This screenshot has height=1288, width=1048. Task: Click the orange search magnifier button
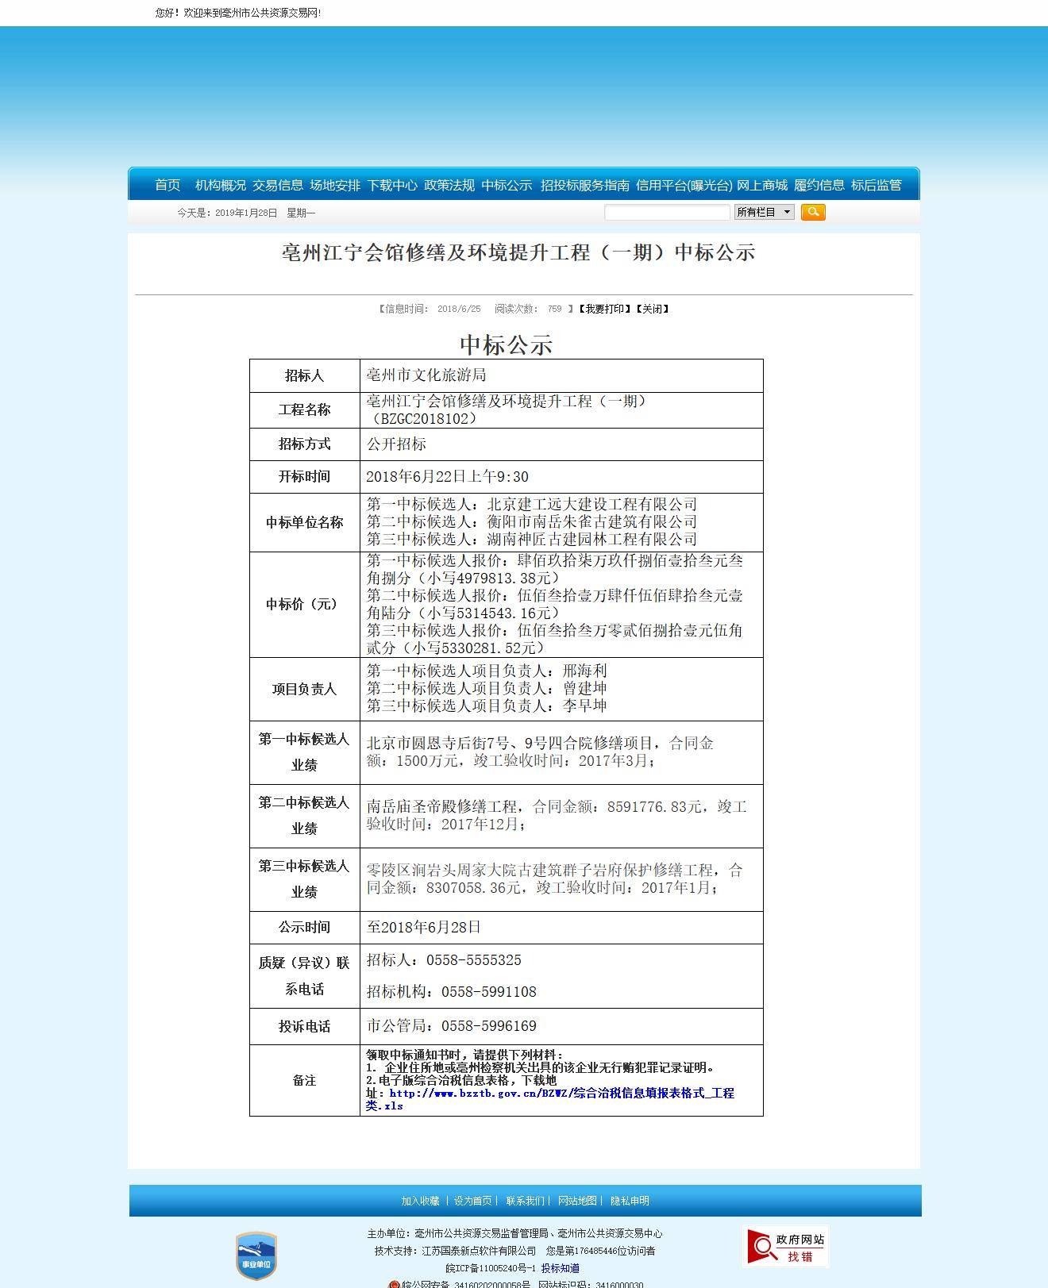click(x=813, y=212)
